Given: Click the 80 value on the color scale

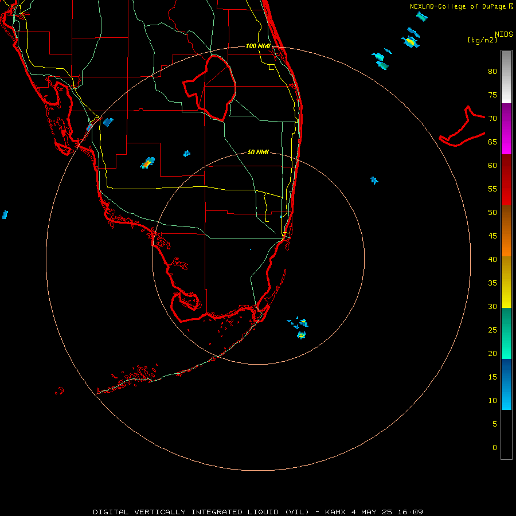Looking at the screenshot, I should tap(492, 72).
